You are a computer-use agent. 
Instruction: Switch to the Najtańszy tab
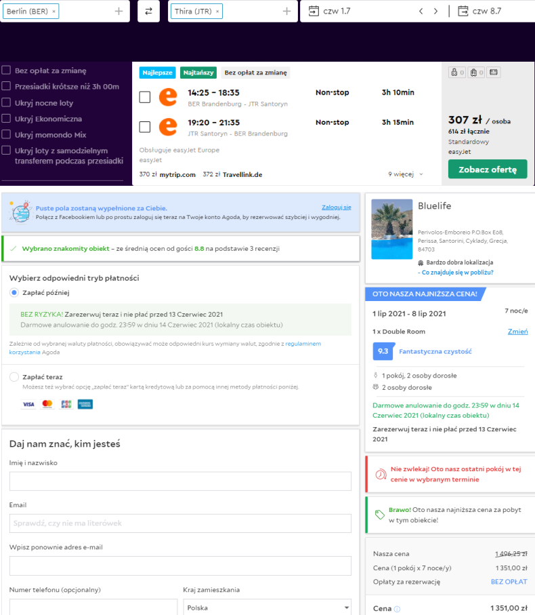(x=198, y=73)
